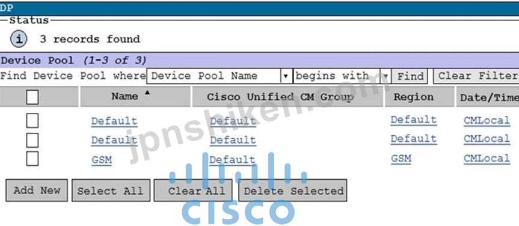Click the '3 records found' status text
The image size is (519, 226).
[90, 39]
